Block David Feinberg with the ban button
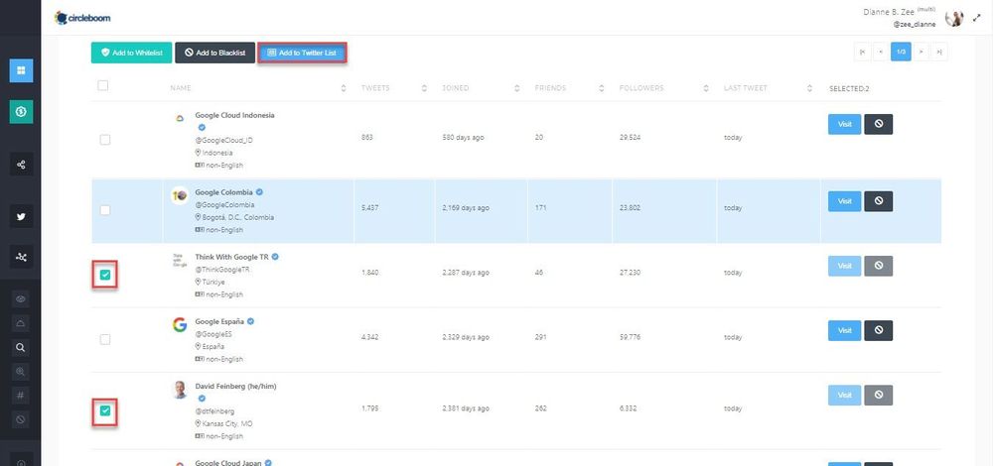Image resolution: width=993 pixels, height=466 pixels. tap(879, 396)
